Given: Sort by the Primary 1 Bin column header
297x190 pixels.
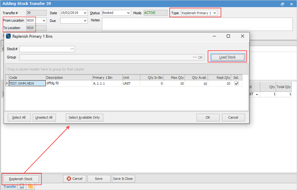Looking at the screenshot, I should coord(107,78).
